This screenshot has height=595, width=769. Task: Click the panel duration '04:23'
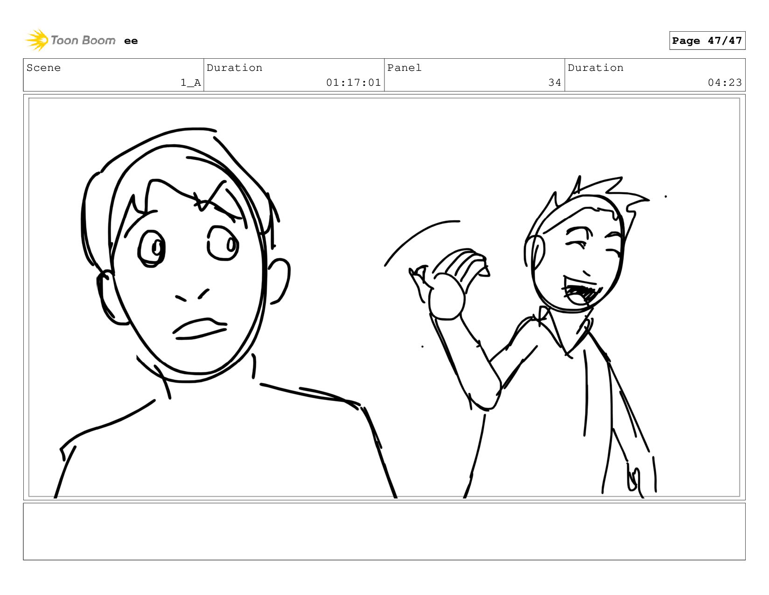[x=725, y=83]
